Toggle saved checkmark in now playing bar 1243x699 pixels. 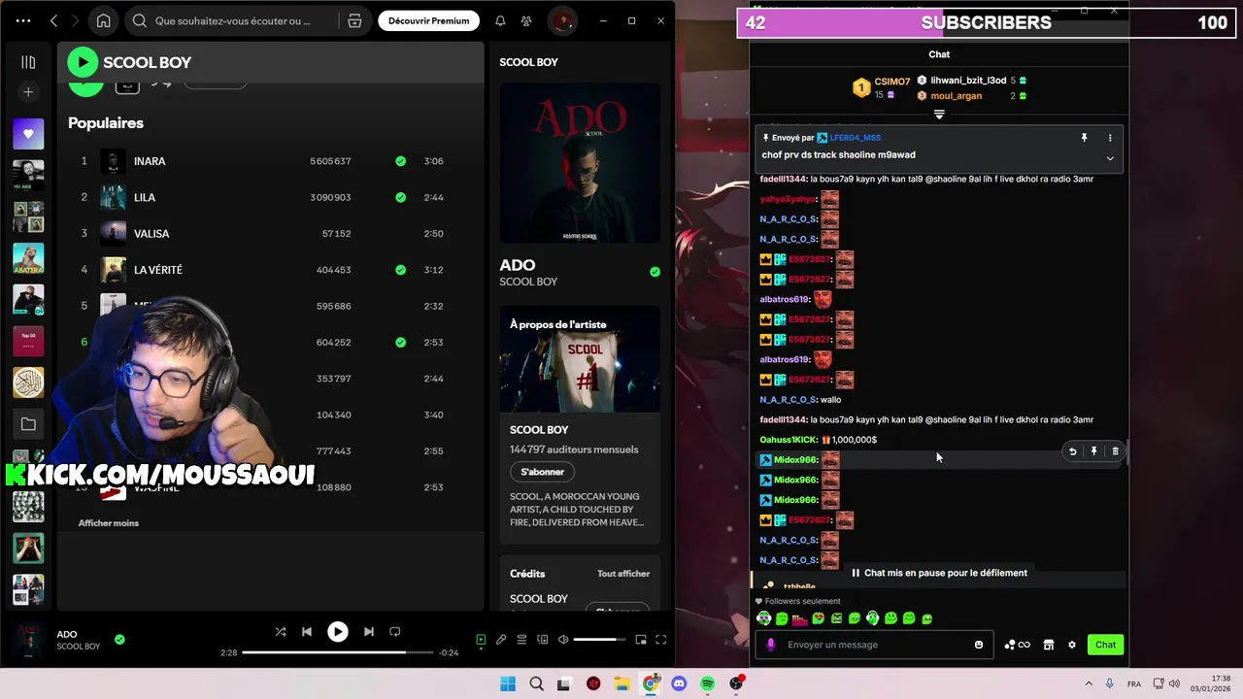[119, 640]
